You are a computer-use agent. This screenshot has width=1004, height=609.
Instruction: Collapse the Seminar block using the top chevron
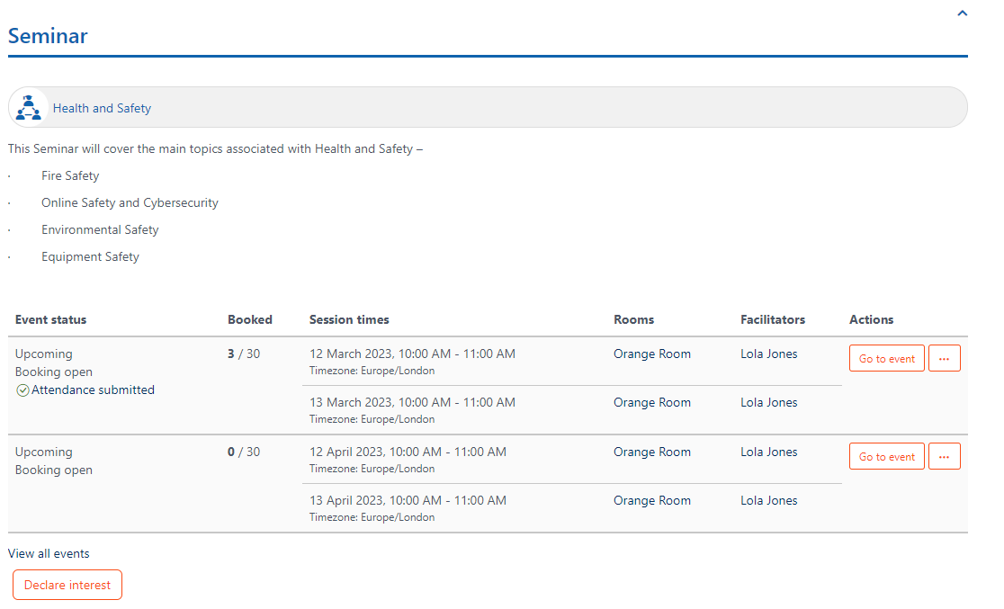coord(961,13)
